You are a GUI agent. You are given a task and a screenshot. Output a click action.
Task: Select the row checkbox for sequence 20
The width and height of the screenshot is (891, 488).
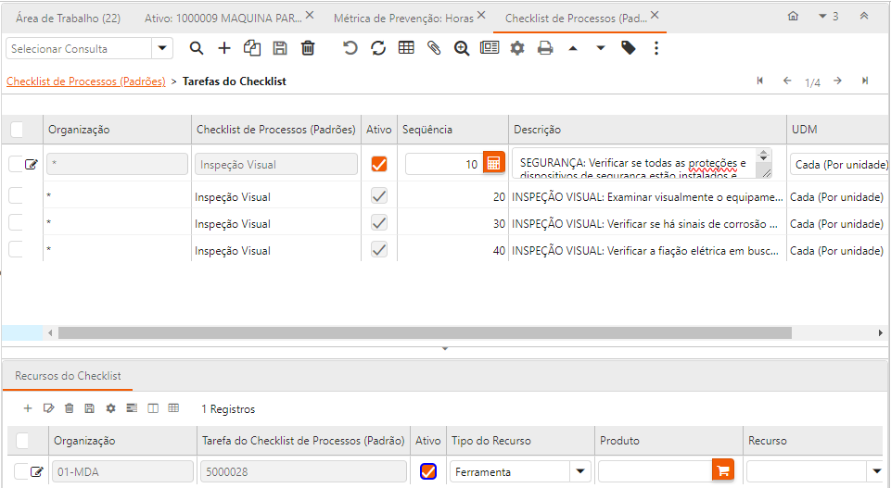click(x=16, y=196)
